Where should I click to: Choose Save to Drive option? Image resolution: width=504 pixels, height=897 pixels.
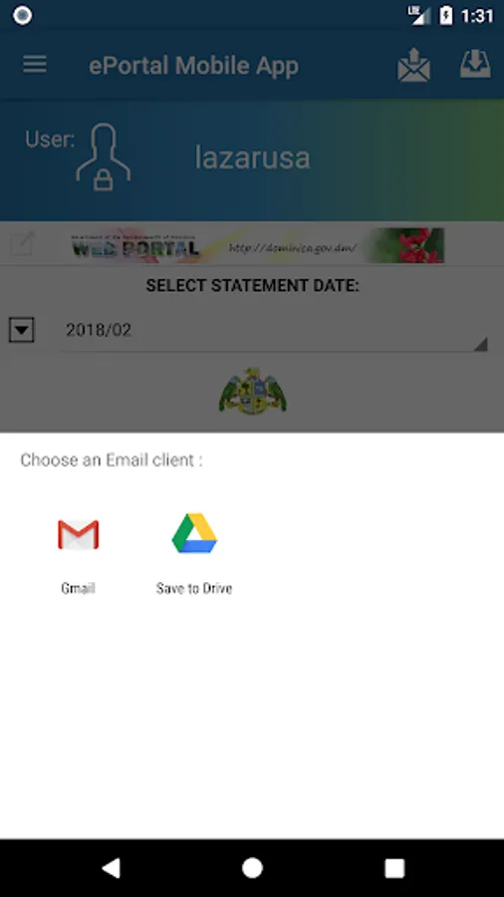point(194,533)
